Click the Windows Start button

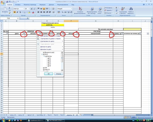pyautogui.click(x=3, y=120)
